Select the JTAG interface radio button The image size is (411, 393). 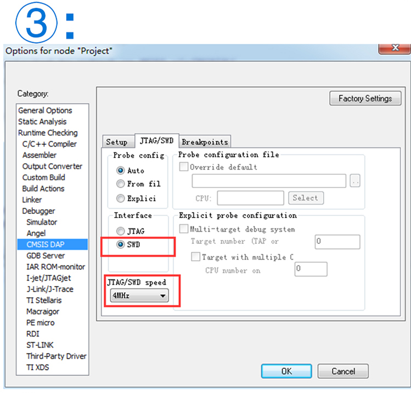click(x=121, y=231)
